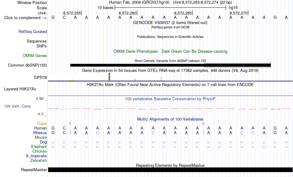This screenshot has height=177, width=293.
Task: Click the hg19 assembly label by the scale
Action: 233,8
